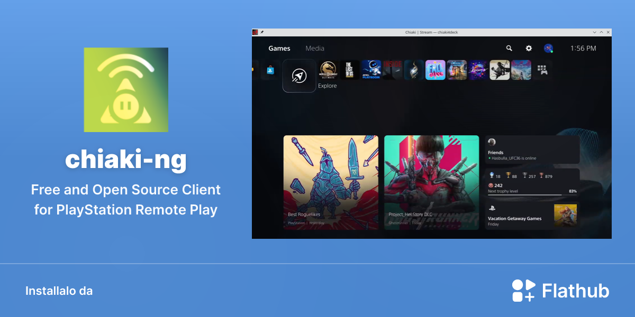The width and height of the screenshot is (635, 317).
Task: Click the Flathub logo
Action: coord(560,291)
